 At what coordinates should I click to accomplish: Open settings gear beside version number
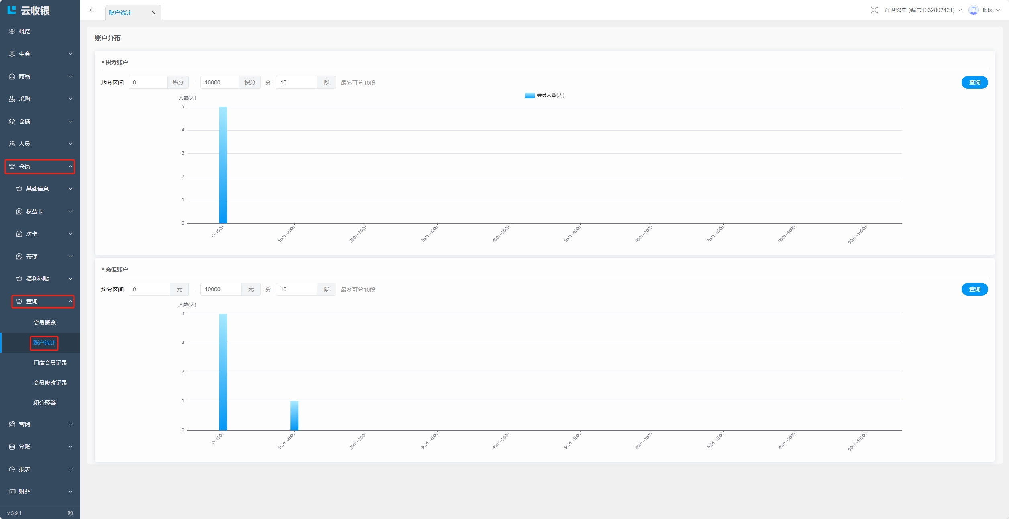(x=70, y=513)
